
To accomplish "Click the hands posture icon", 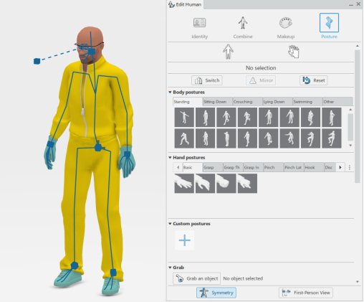I will [294, 52].
